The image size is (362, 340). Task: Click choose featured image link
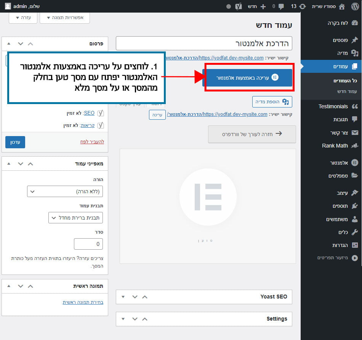tap(83, 302)
